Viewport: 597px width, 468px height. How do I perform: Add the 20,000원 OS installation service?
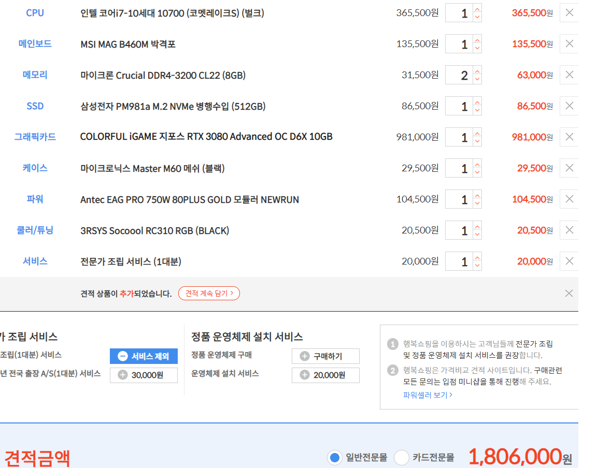pyautogui.click(x=325, y=375)
